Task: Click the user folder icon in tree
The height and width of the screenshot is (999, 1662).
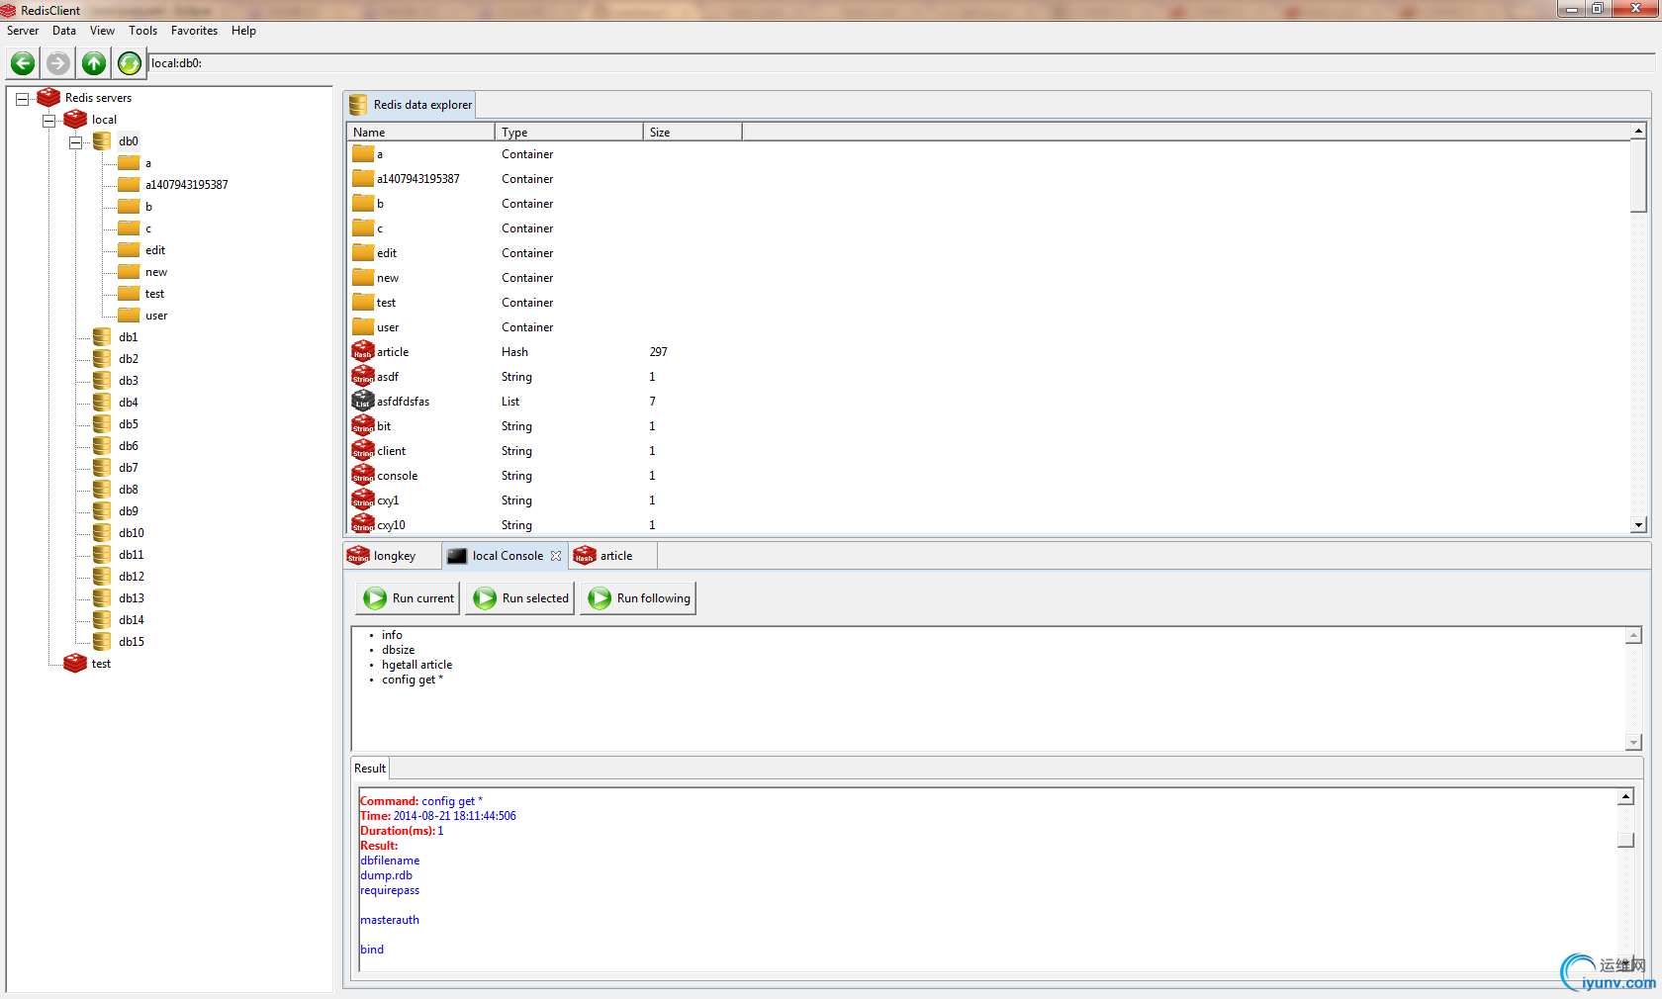Action: (x=129, y=316)
